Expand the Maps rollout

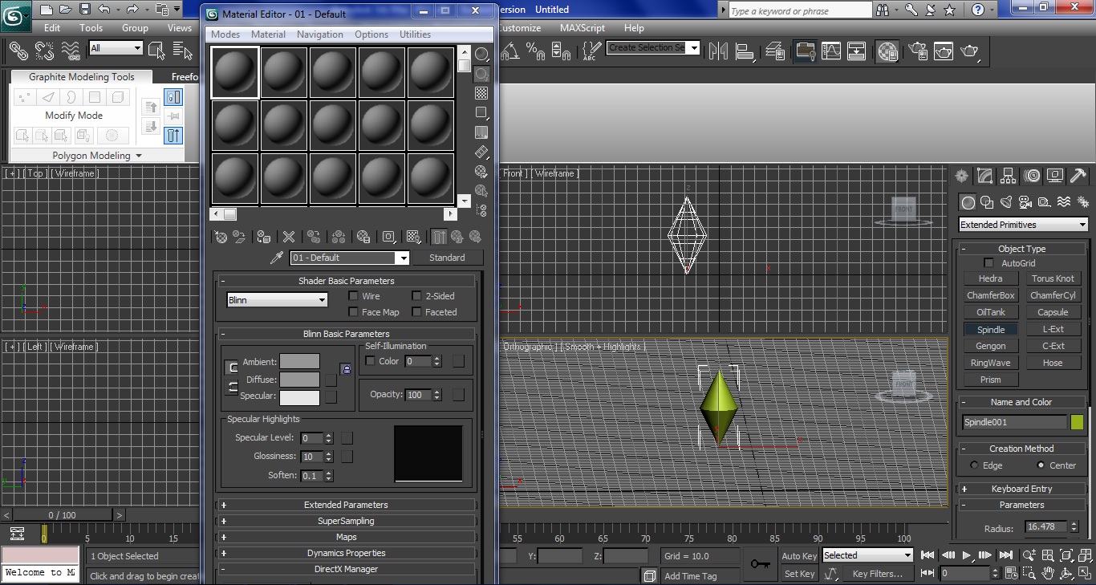click(346, 537)
